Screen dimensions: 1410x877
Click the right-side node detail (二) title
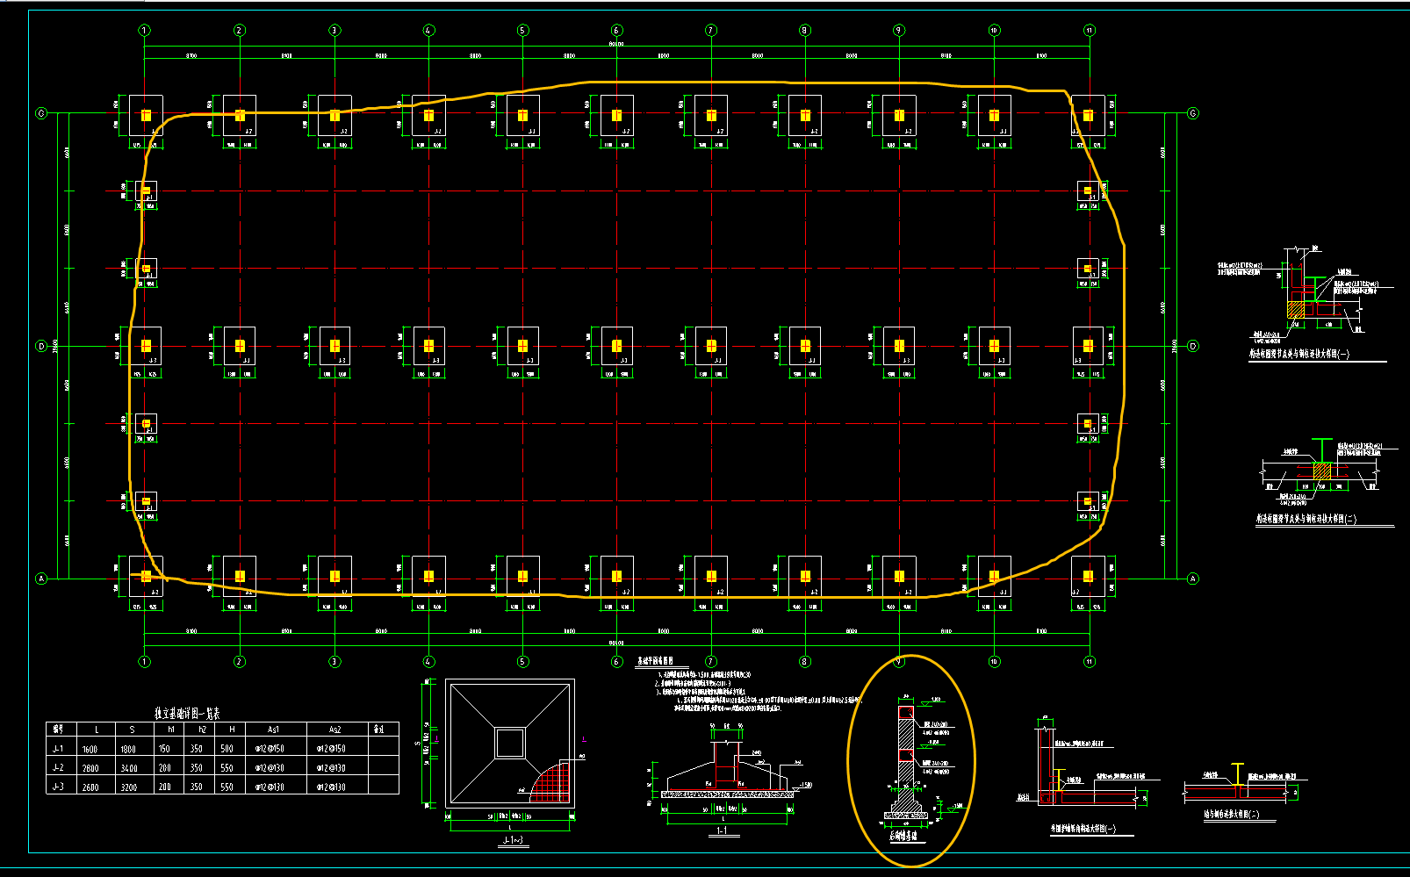[x=1306, y=520]
